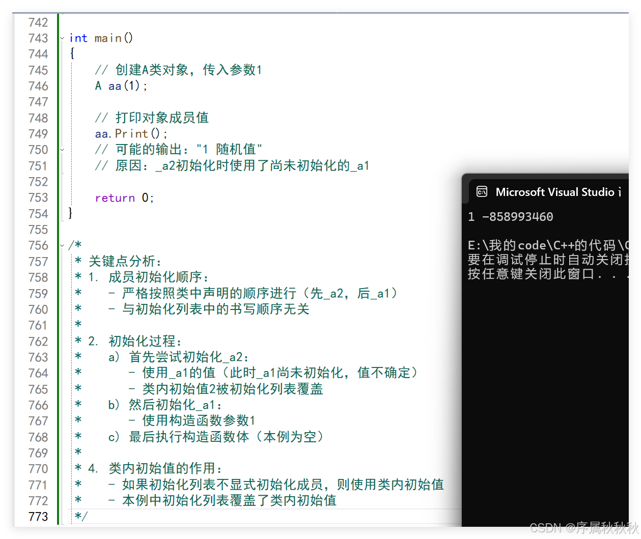Image resolution: width=641 pixels, height=539 pixels.
Task: Click the comment '// 打印对象成员值'
Action: click(152, 118)
